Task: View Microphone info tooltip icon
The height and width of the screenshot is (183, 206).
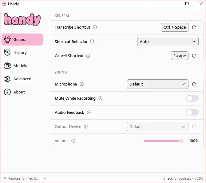Action: coord(81,84)
